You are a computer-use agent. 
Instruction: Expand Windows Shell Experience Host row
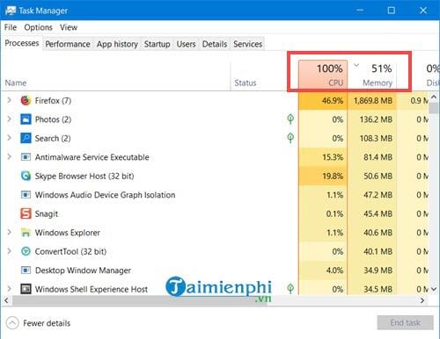[x=10, y=289]
